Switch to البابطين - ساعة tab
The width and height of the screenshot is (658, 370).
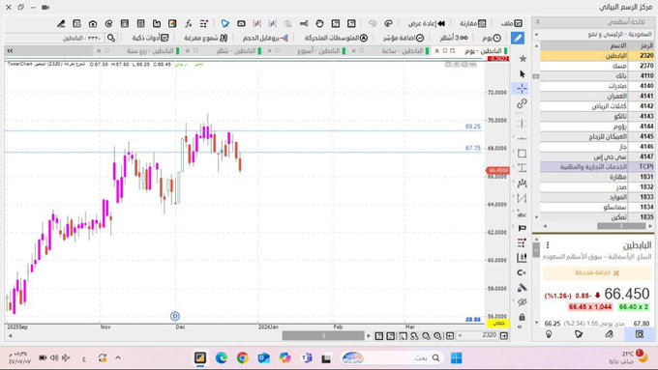pos(405,51)
